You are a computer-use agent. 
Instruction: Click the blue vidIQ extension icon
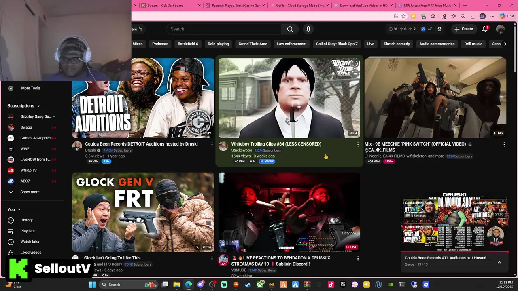423,29
